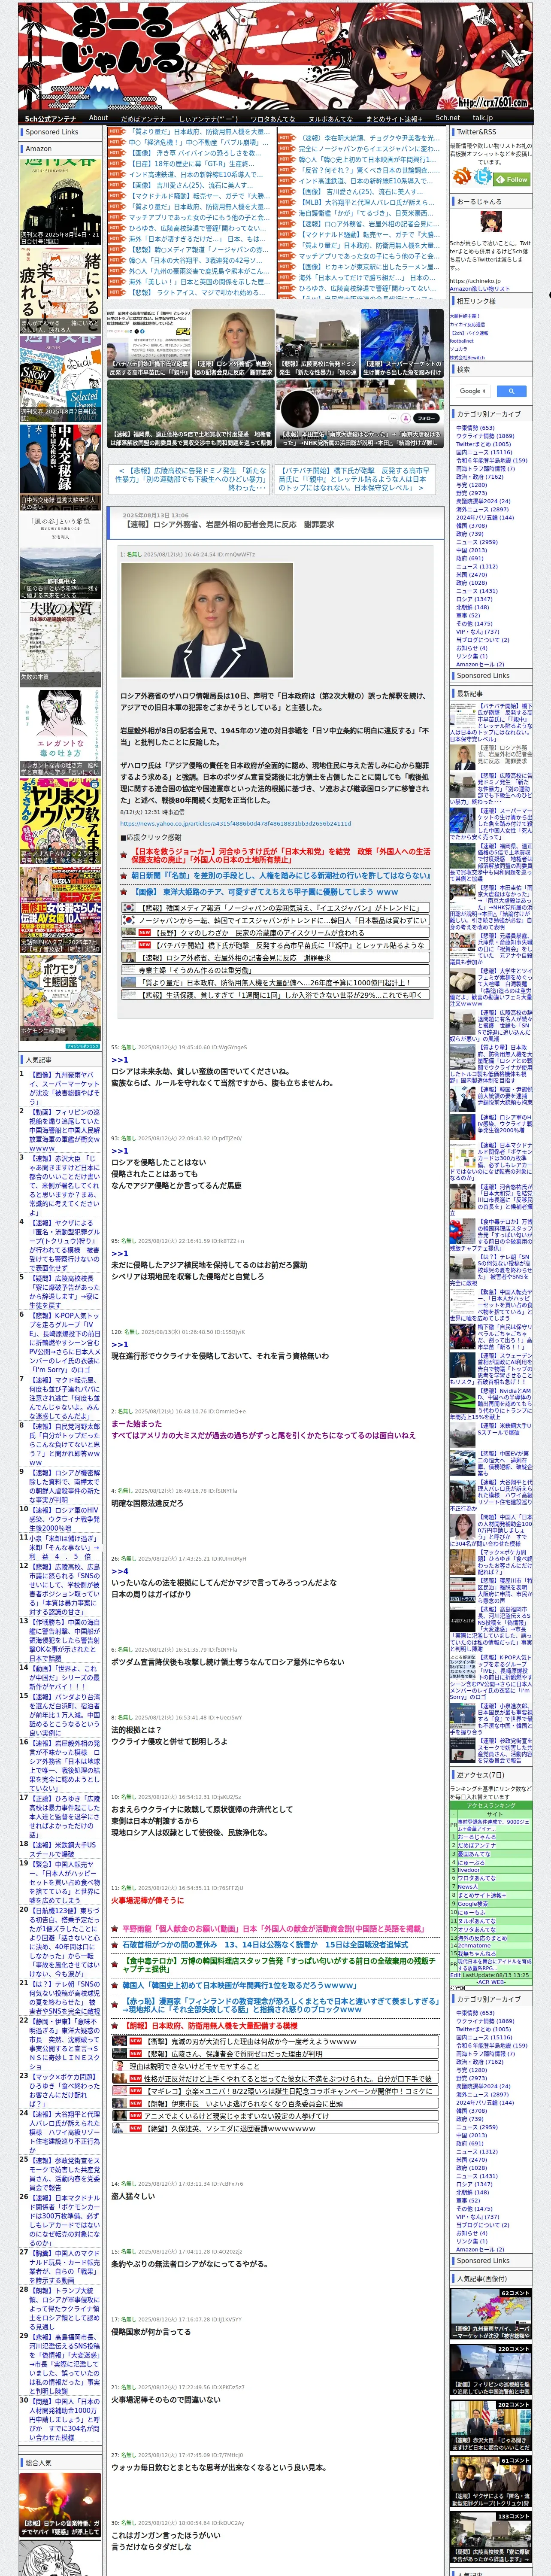This screenshot has width=551, height=2576.
Task: Open the だめぽアンテナ nav item
Action: pyautogui.click(x=143, y=118)
